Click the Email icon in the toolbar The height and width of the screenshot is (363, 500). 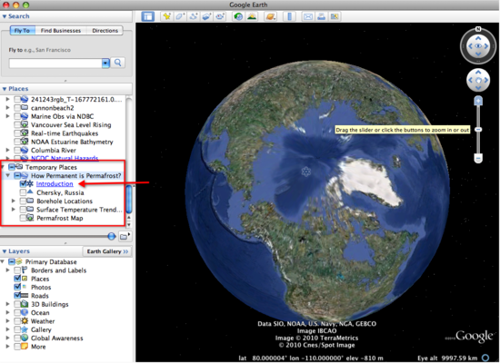pyautogui.click(x=307, y=16)
